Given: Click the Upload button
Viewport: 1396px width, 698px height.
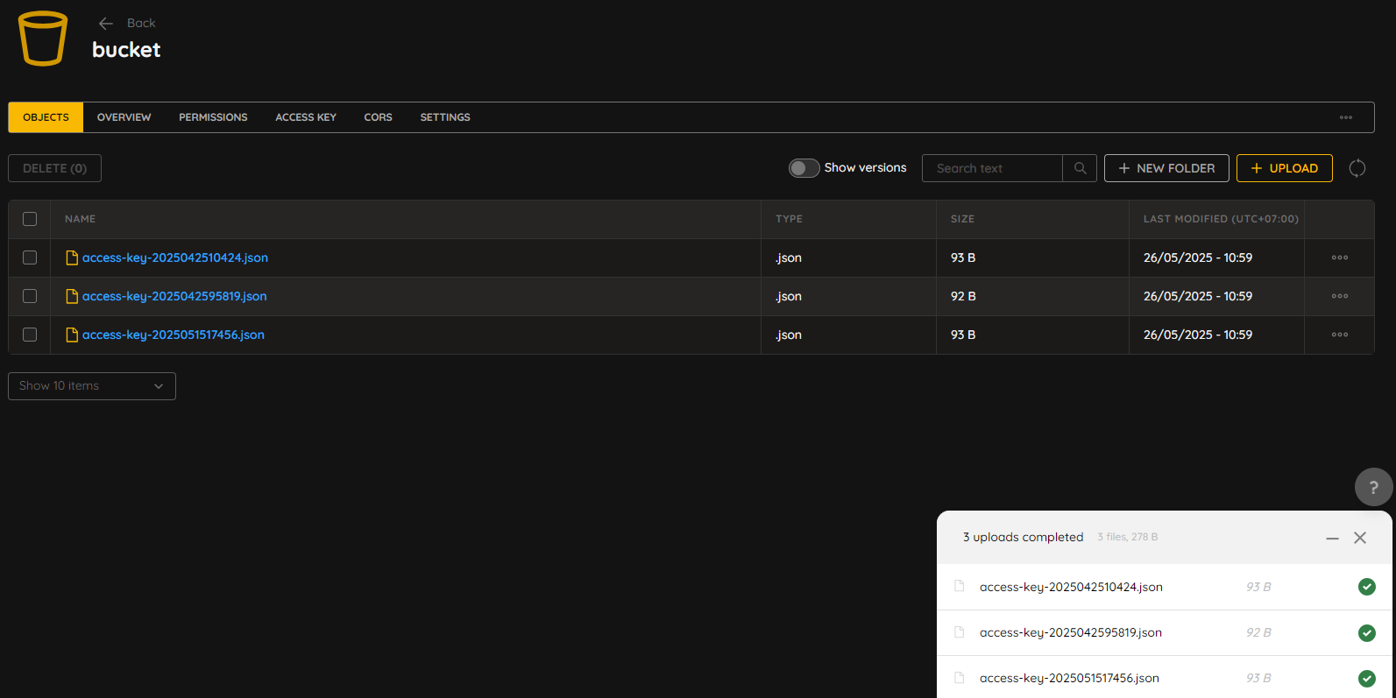Looking at the screenshot, I should tap(1285, 168).
